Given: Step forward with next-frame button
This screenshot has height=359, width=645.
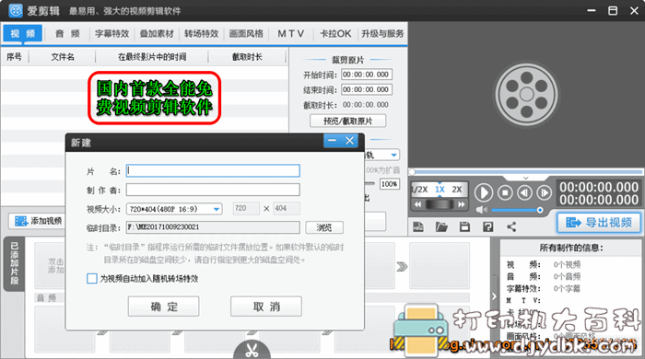Looking at the screenshot, I should (545, 192).
